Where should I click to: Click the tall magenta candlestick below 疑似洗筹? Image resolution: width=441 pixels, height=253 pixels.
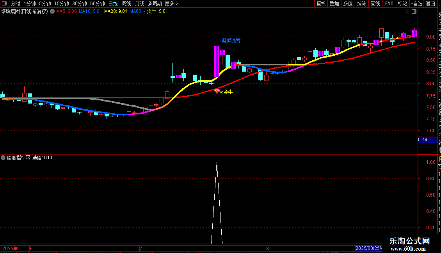pos(217,61)
